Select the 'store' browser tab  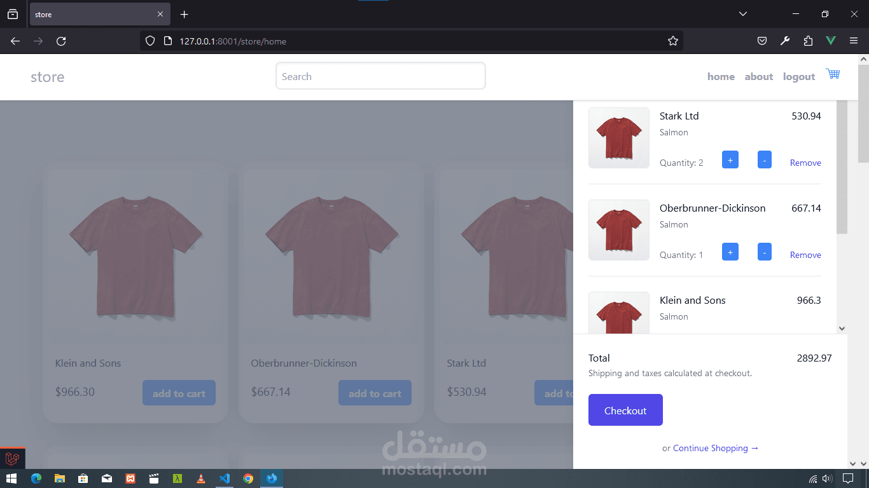[x=100, y=14]
